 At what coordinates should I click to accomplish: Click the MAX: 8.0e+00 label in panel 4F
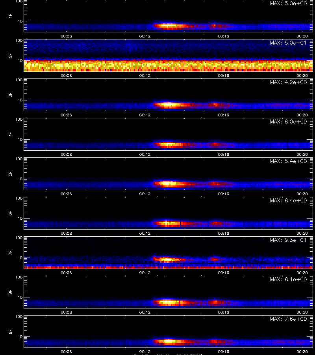click(x=288, y=121)
